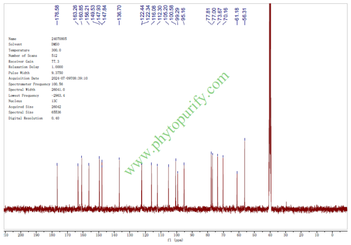The height and width of the screenshot is (245, 351).
Task: Select the spectrum peak at 176.58 ppm
Action: [x=57, y=184]
